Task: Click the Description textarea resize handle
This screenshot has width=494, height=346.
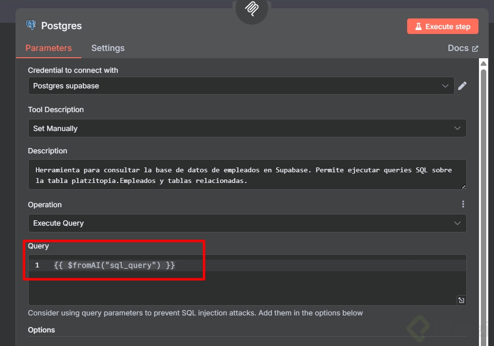Action: click(463, 187)
